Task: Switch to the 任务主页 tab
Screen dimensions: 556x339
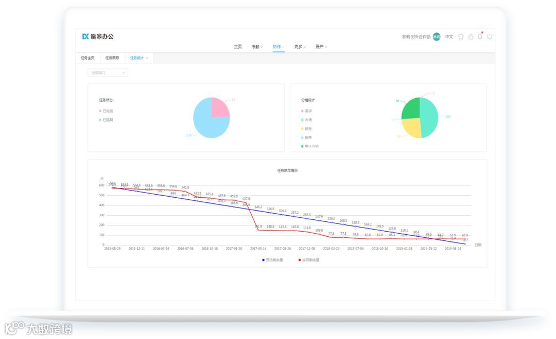Action: (x=88, y=58)
